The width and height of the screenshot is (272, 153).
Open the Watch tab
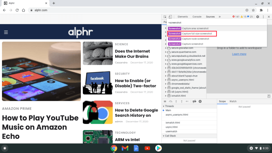[233, 101]
